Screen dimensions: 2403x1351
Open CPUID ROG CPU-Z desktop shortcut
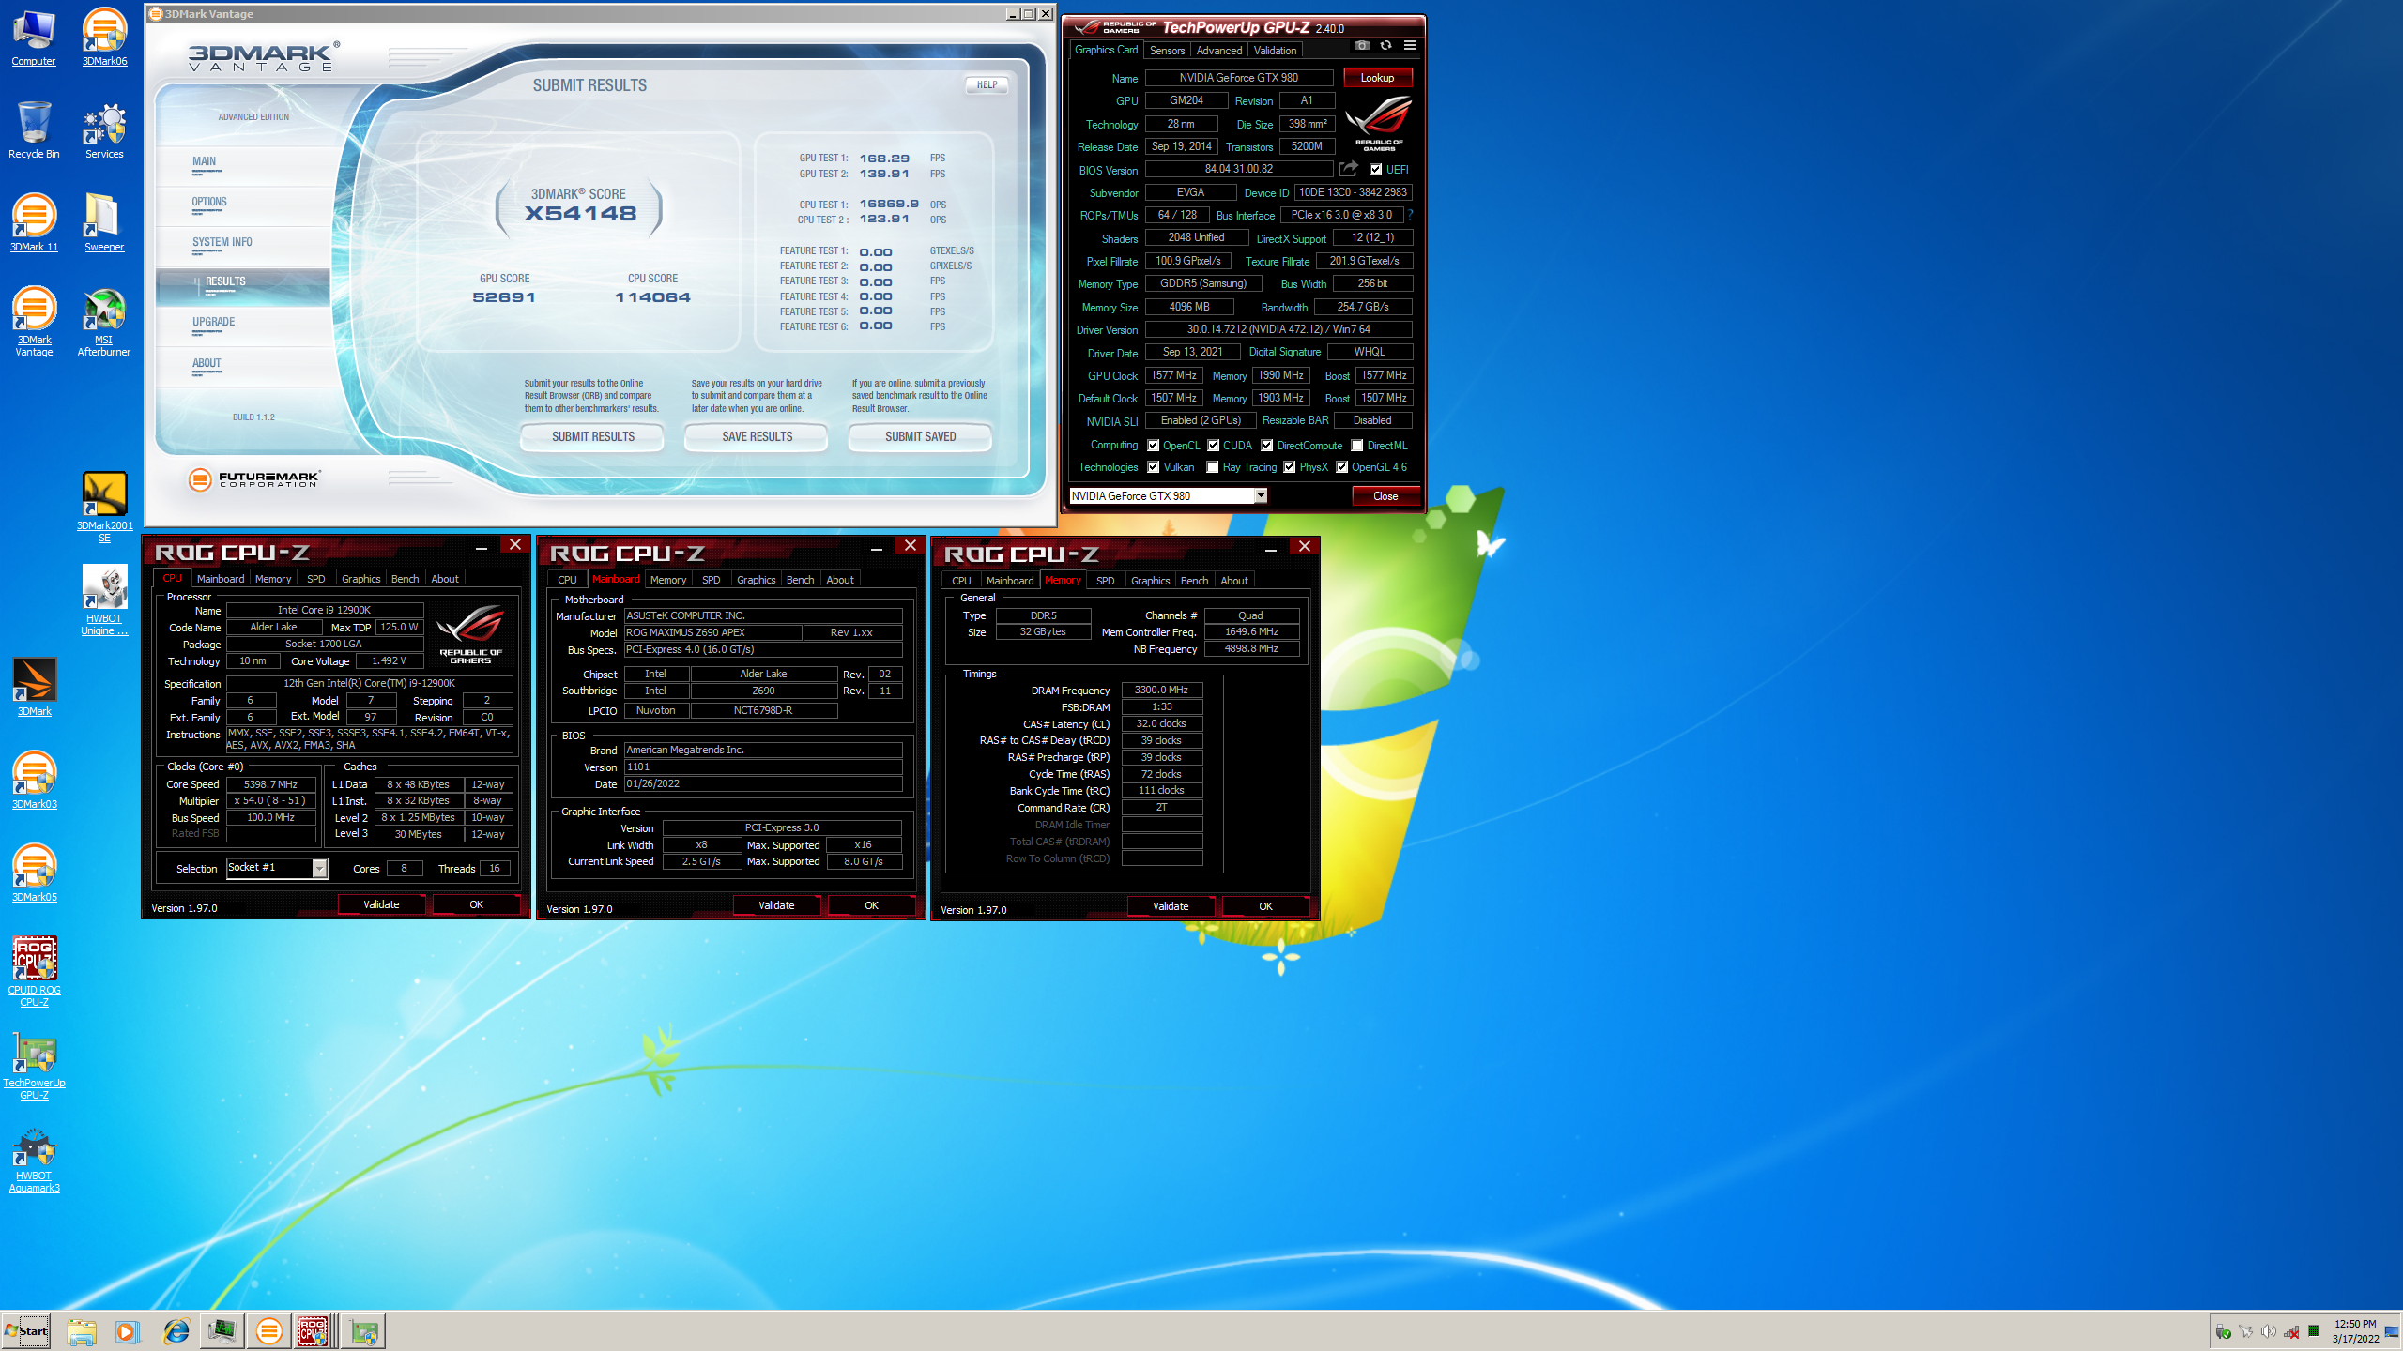click(x=34, y=972)
